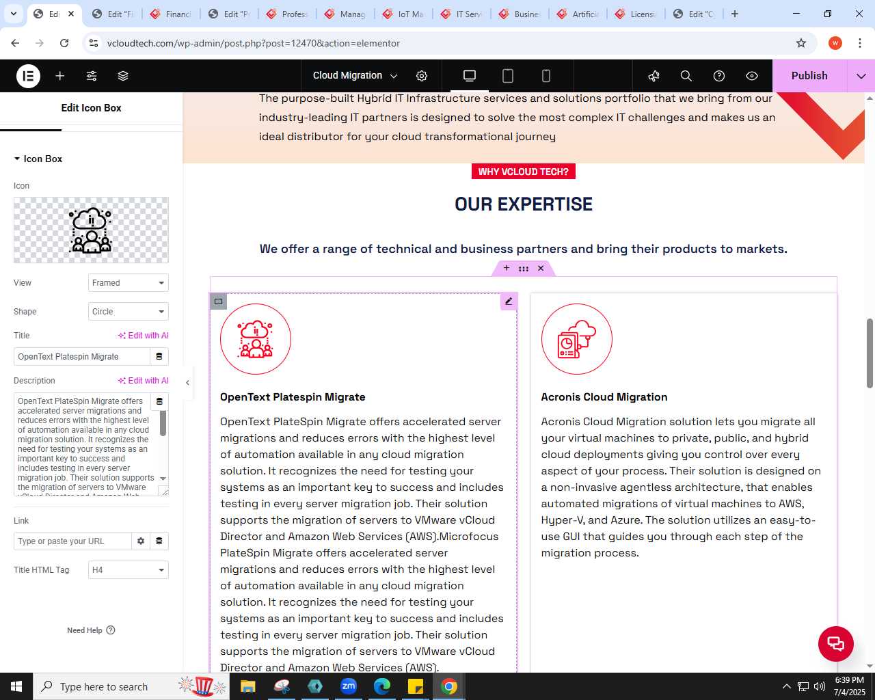Click the Link URL input field
Image resolution: width=875 pixels, height=700 pixels.
pos(72,541)
